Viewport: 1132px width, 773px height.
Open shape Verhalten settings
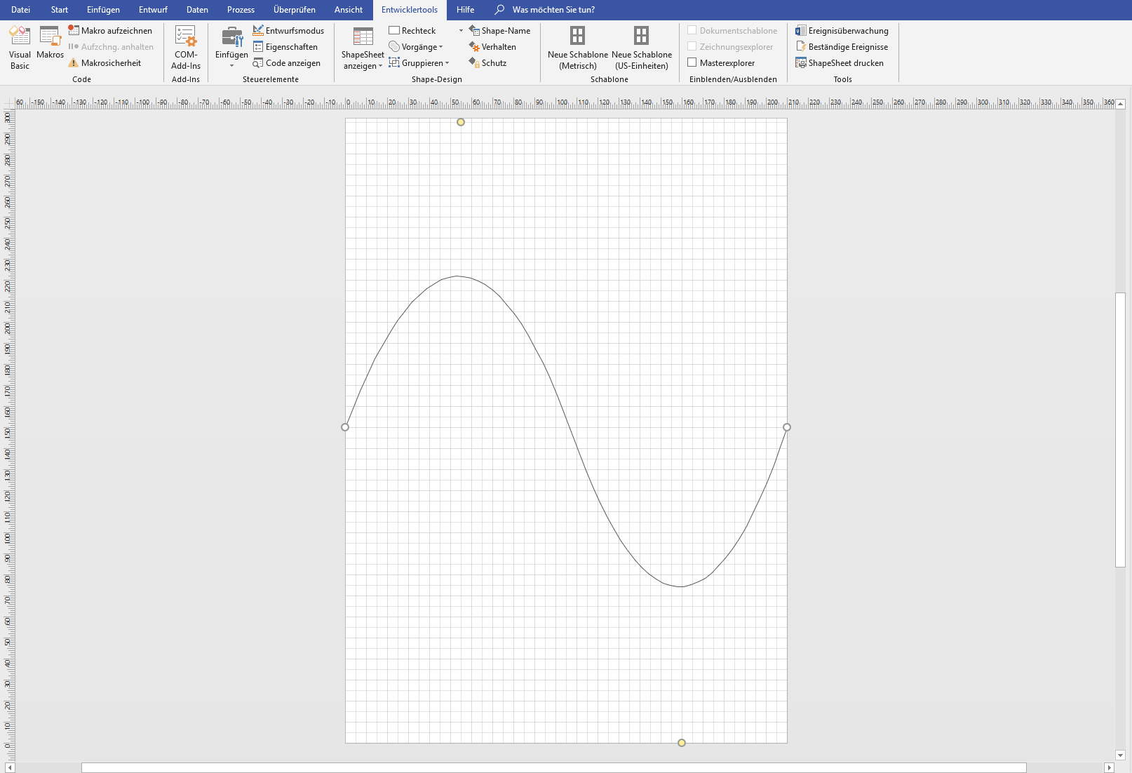pos(492,47)
